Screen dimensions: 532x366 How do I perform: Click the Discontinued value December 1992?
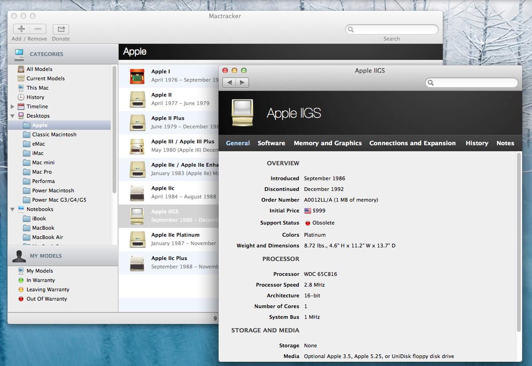[324, 189]
